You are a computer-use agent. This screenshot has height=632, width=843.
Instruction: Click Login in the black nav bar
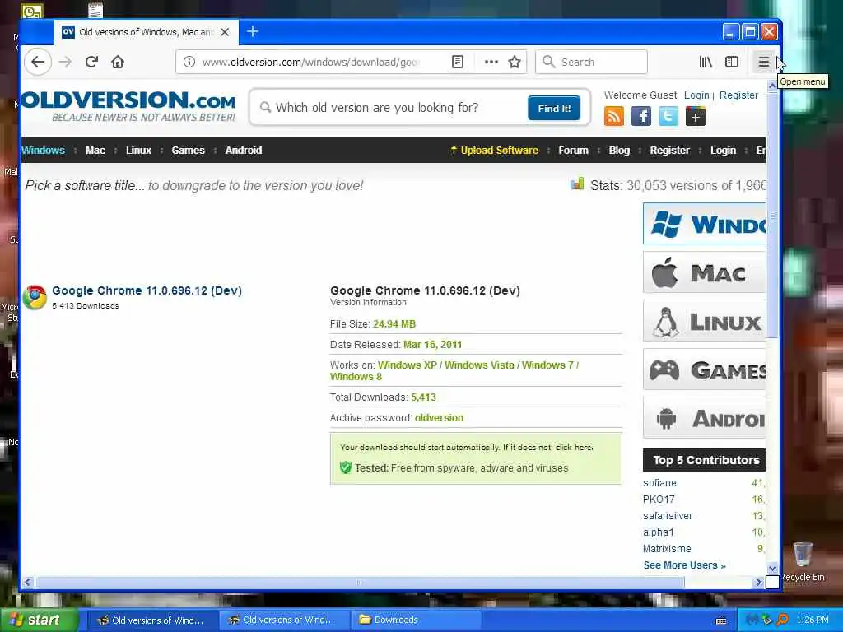pos(723,151)
